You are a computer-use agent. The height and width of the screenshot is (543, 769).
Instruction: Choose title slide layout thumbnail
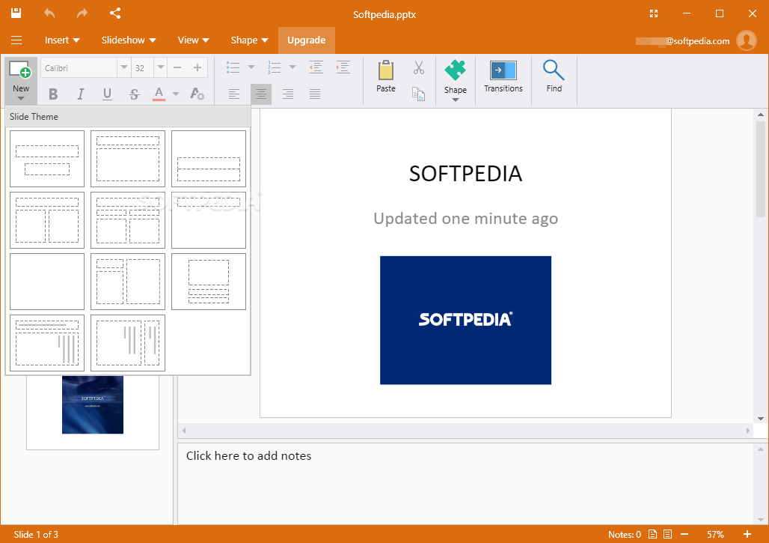tap(47, 159)
